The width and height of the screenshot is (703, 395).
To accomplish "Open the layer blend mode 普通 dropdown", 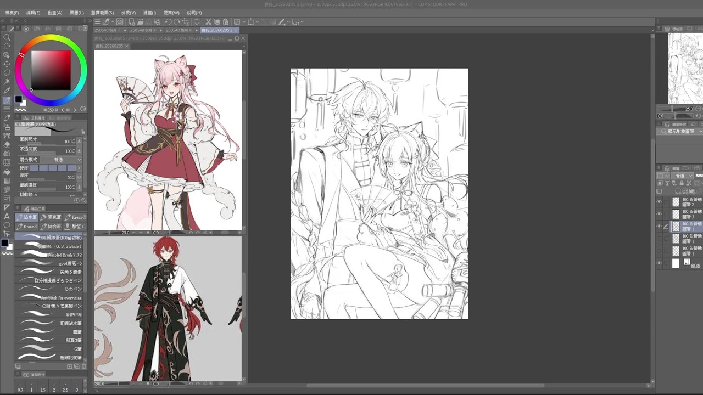I will [x=683, y=176].
